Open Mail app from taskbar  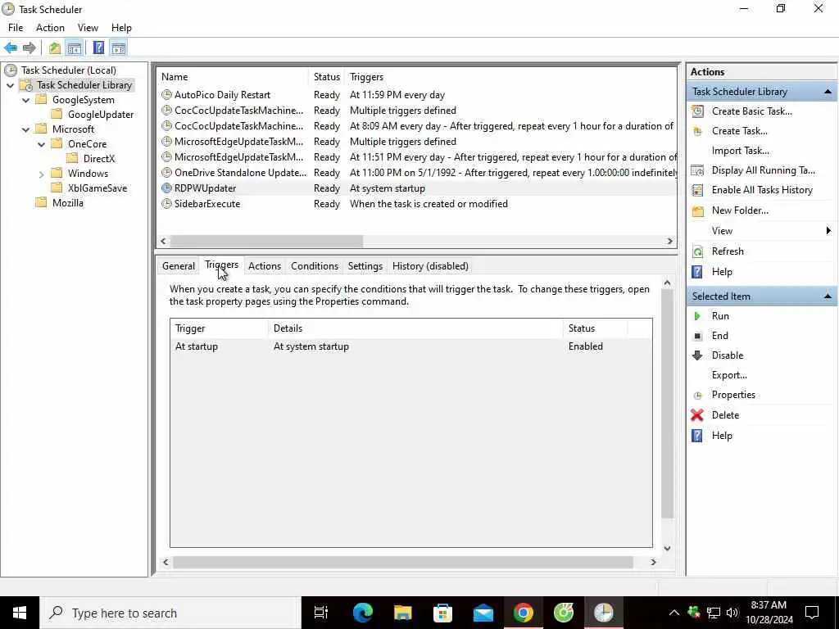(x=483, y=613)
